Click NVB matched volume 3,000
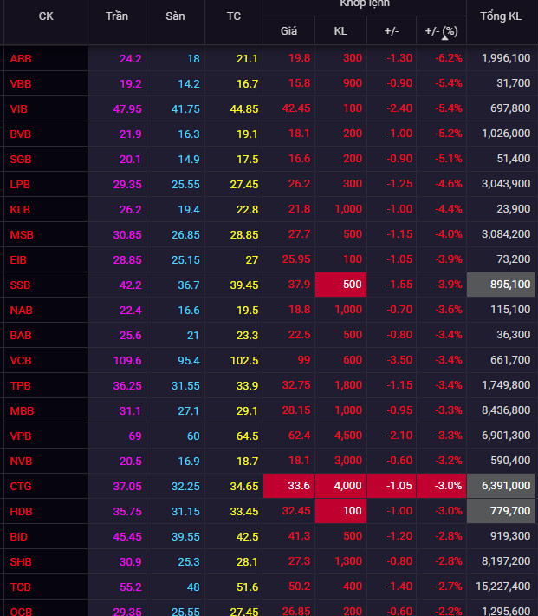This screenshot has height=616, width=538. (348, 461)
